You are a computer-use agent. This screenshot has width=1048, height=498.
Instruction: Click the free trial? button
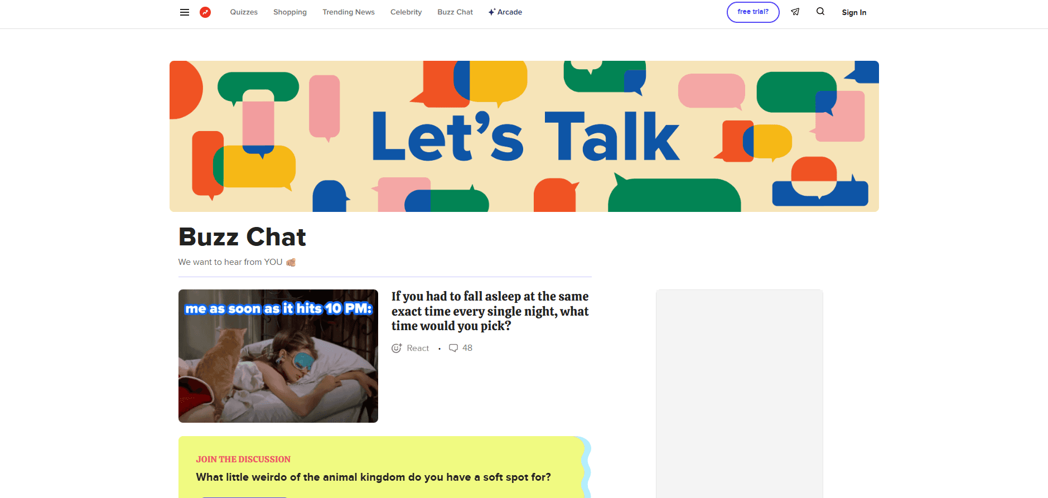click(x=753, y=12)
